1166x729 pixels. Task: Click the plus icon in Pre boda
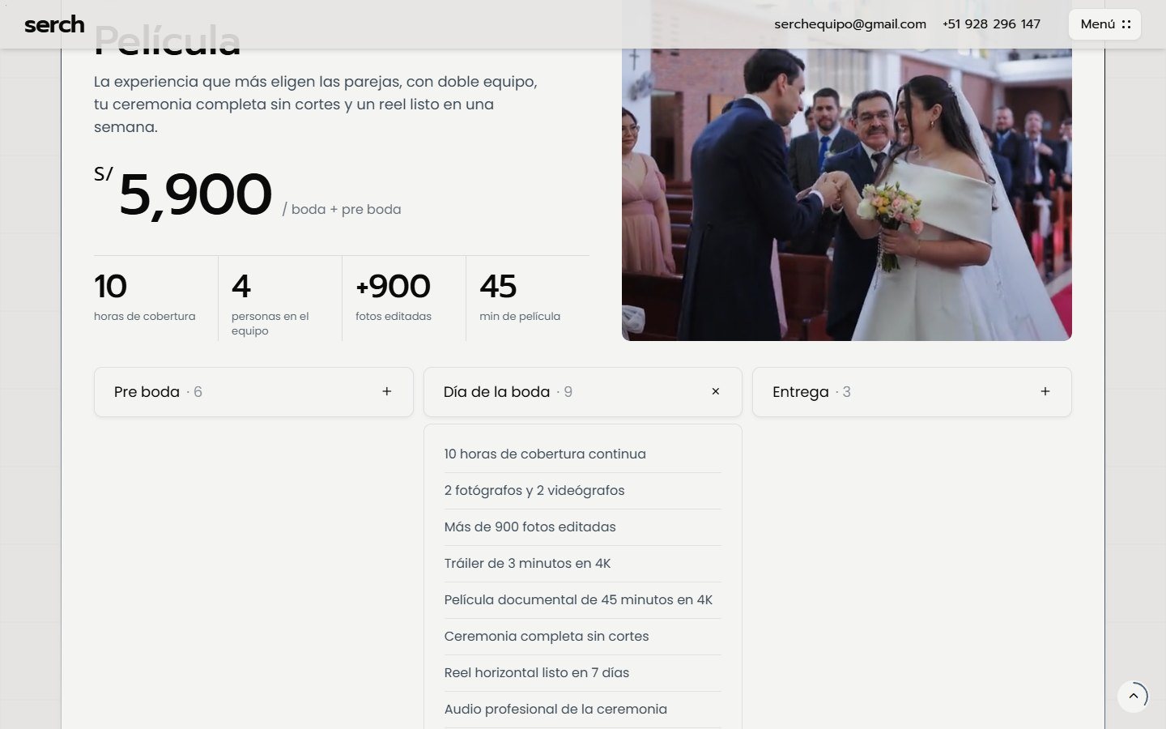tap(387, 391)
